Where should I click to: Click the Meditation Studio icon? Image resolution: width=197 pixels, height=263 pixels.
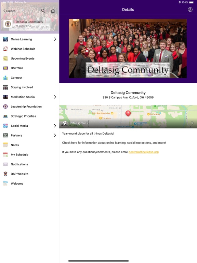[x=5, y=97]
